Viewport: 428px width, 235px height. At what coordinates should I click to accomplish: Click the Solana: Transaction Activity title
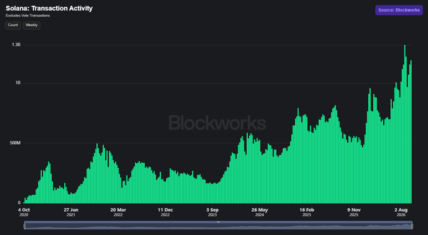(49, 8)
